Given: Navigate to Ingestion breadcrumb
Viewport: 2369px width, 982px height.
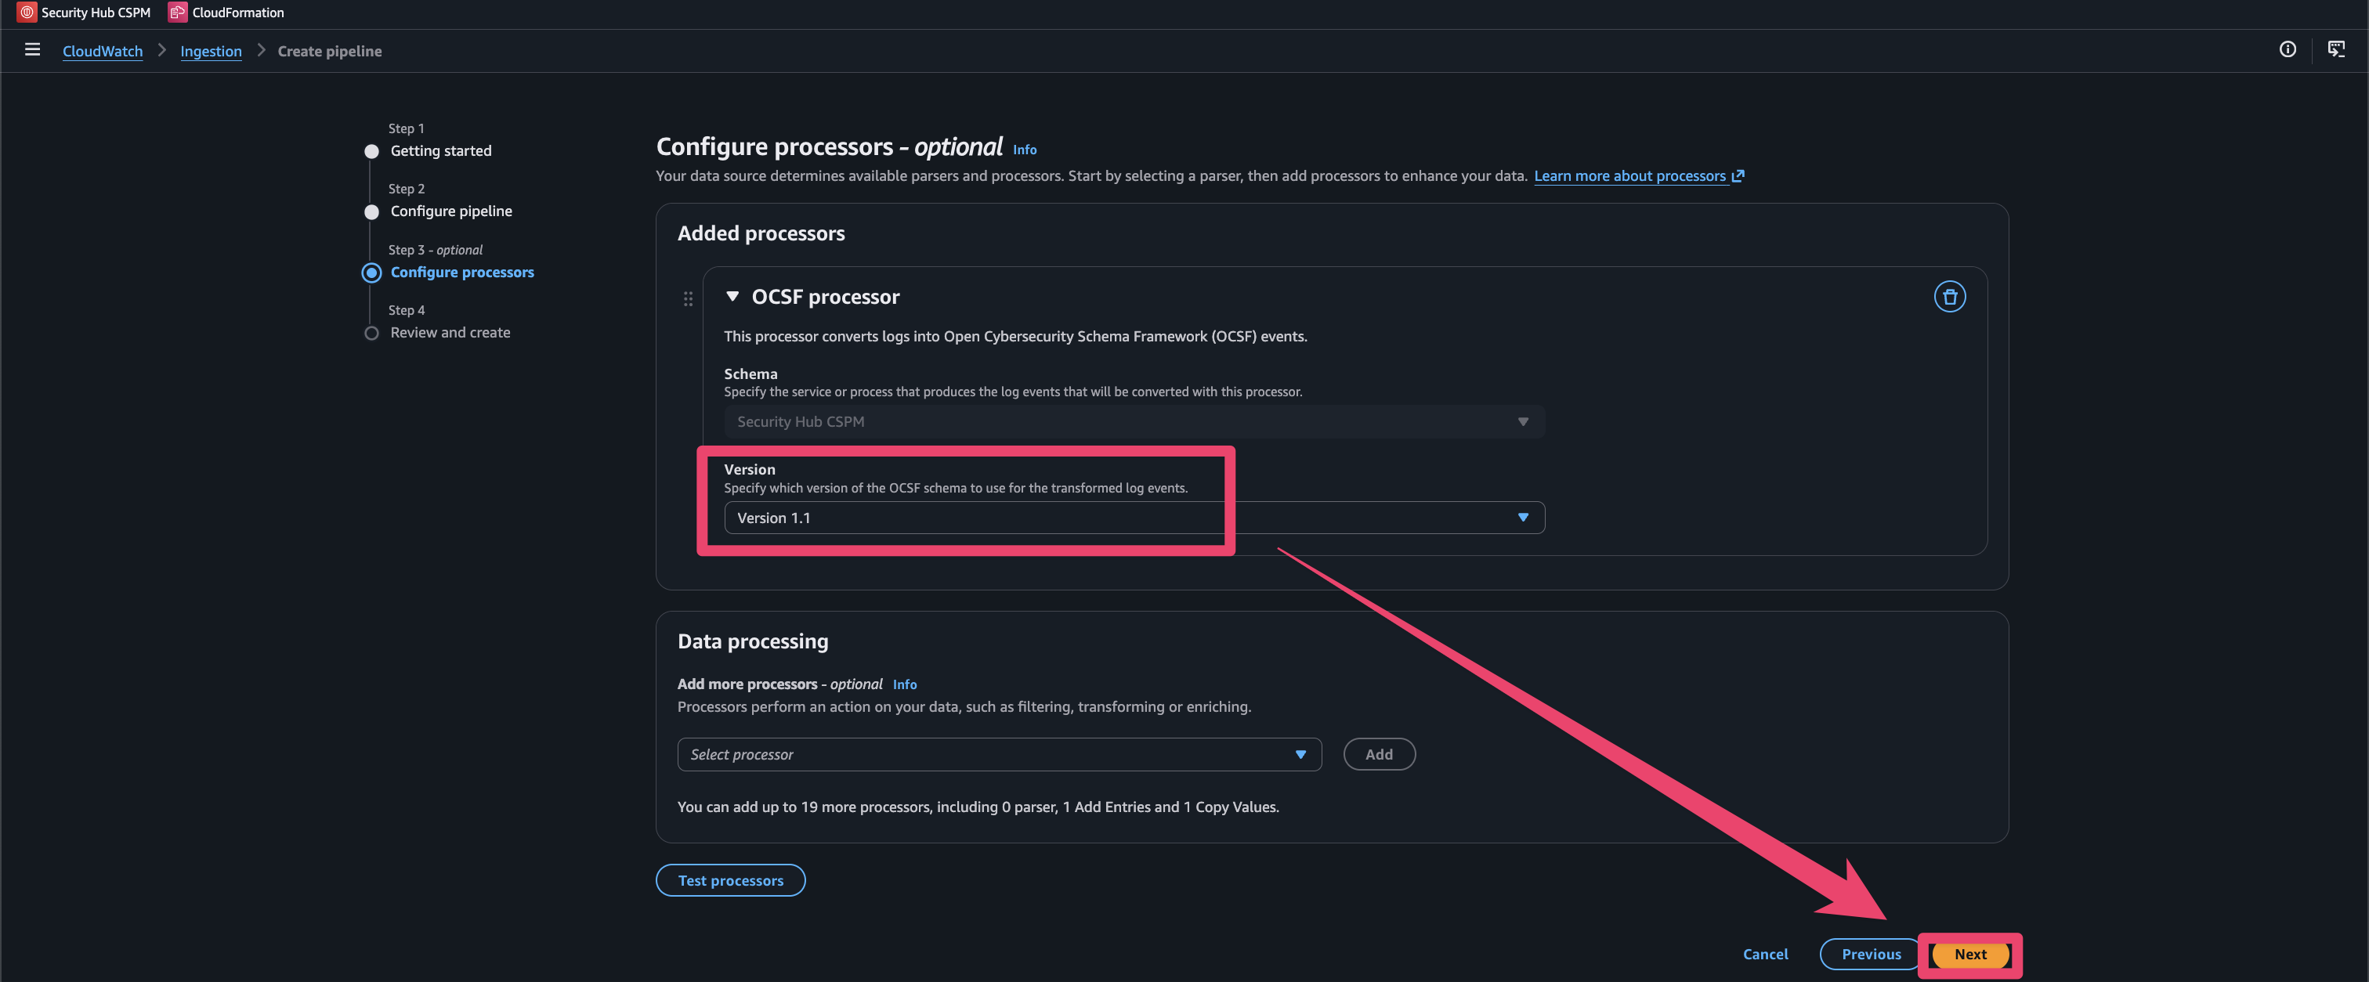Looking at the screenshot, I should tap(211, 52).
